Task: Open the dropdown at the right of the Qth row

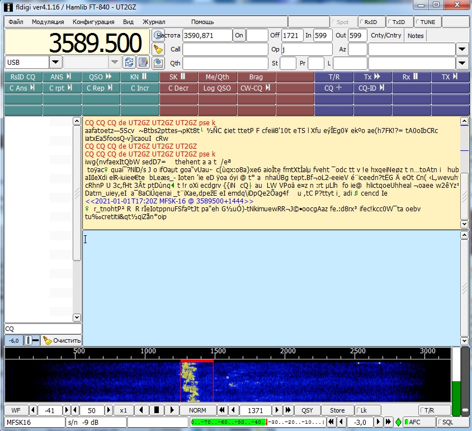Action: [461, 63]
